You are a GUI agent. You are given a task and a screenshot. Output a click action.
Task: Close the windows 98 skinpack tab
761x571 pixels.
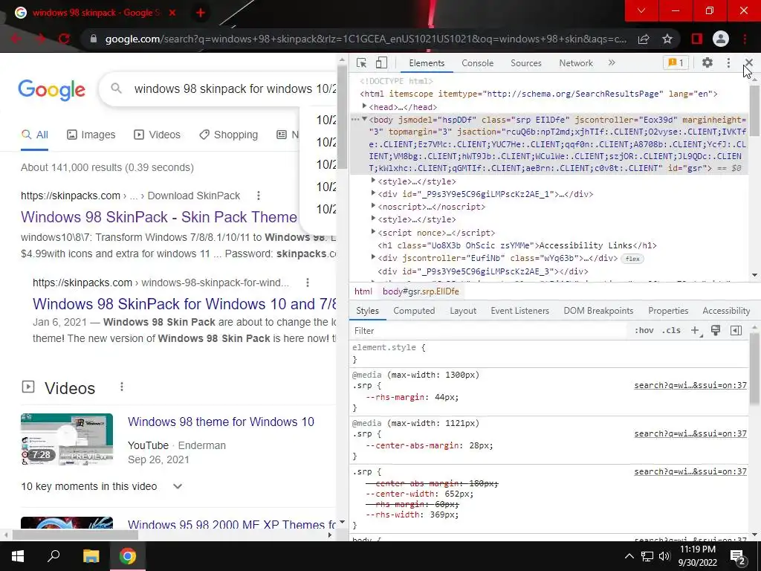[x=172, y=13]
